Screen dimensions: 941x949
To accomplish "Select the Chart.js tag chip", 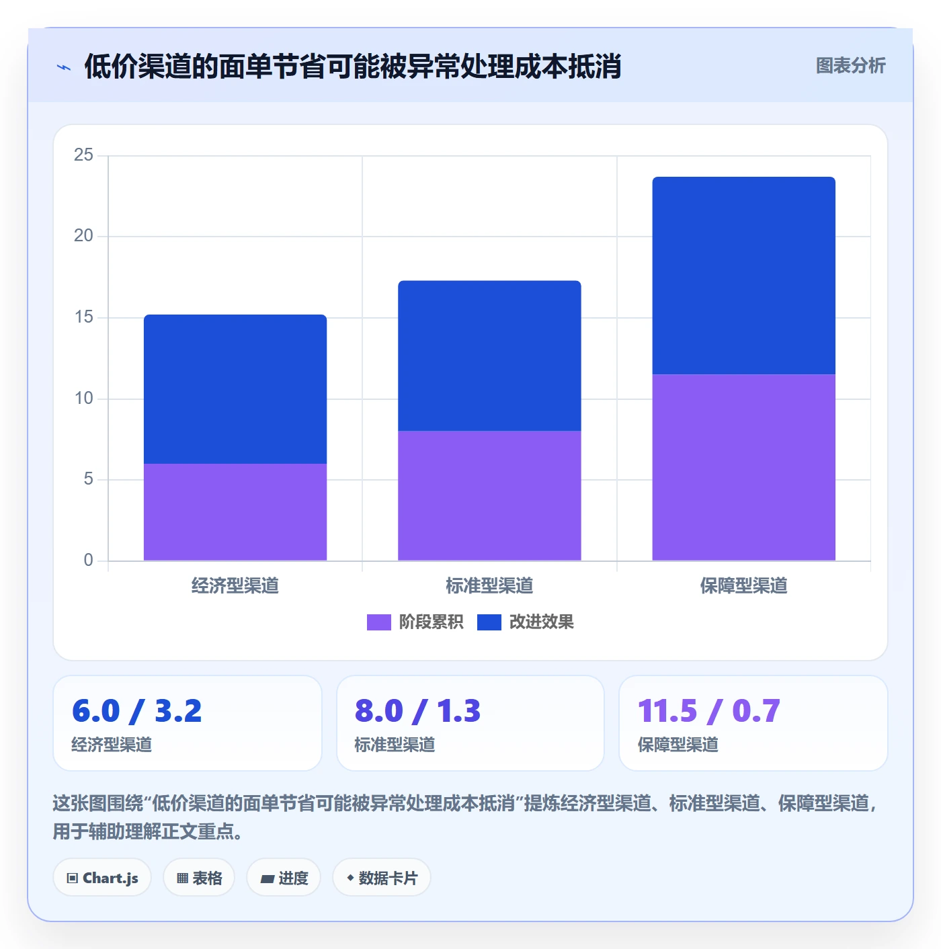I will tap(102, 878).
